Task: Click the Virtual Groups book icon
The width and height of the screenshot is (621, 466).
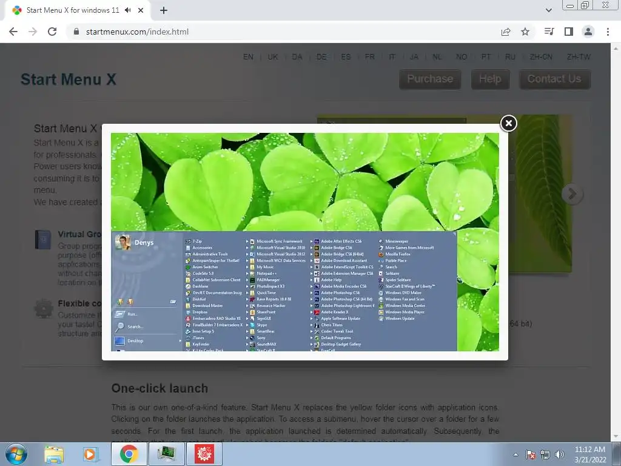Action: pos(43,239)
